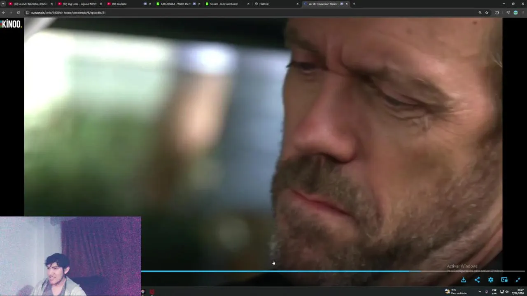Switch to the plain YouTube tab
Screen dimensions: 527x296
129,4
